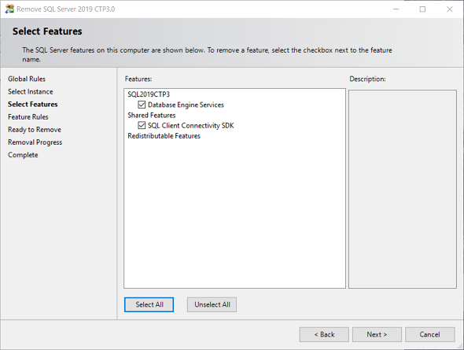Image resolution: width=464 pixels, height=350 pixels.
Task: Click the window resize grip corner
Action: 459,345
